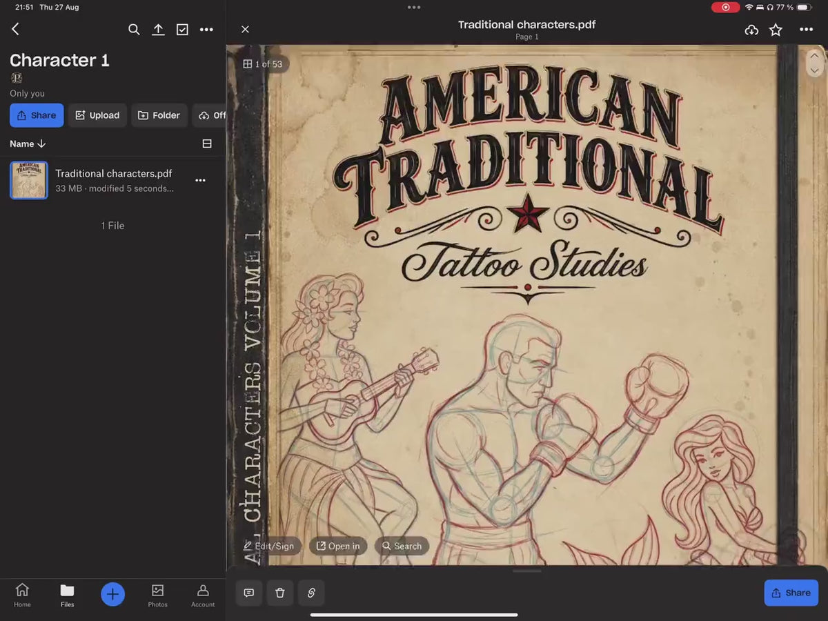Open the Photos tab
The width and height of the screenshot is (828, 621).
(158, 595)
